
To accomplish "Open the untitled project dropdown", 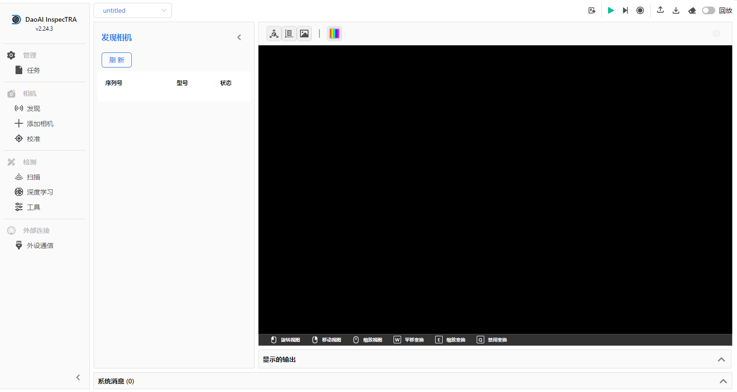I will pos(133,10).
